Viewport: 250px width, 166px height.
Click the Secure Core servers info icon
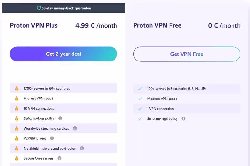[59, 158]
